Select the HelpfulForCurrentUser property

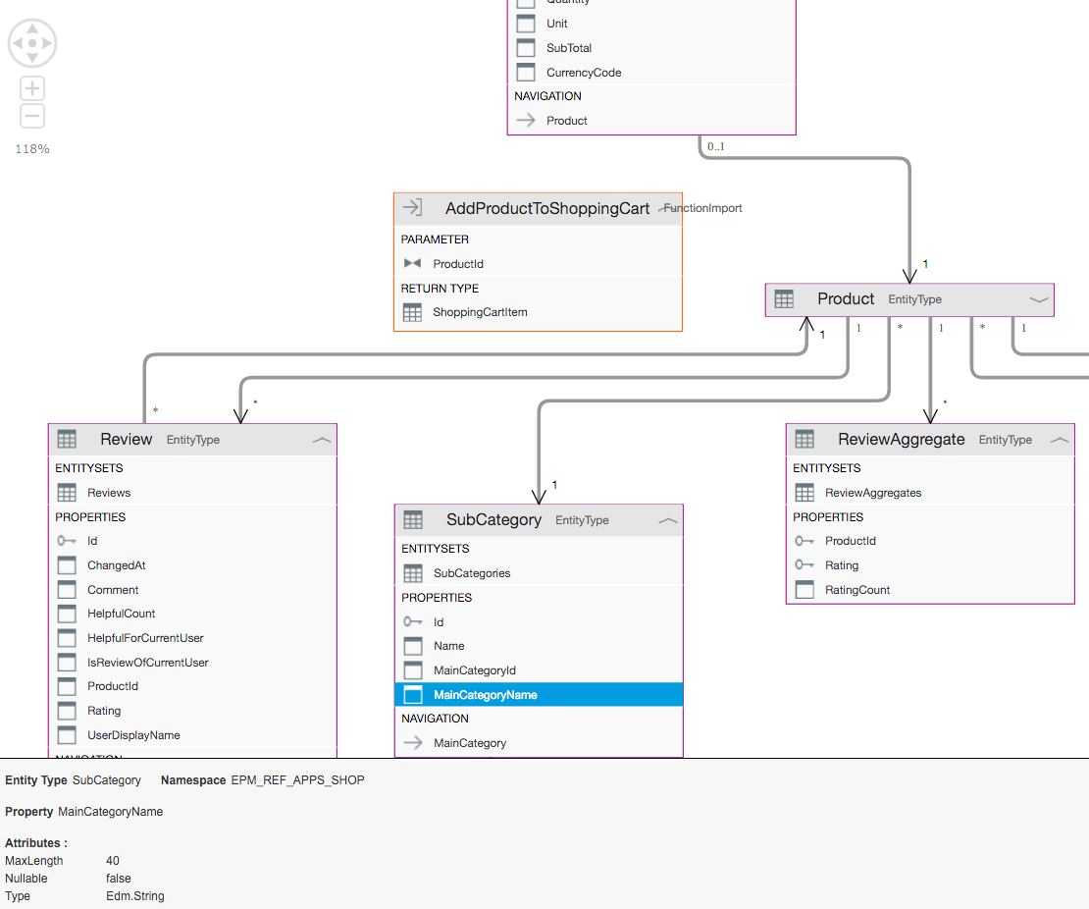click(x=145, y=638)
